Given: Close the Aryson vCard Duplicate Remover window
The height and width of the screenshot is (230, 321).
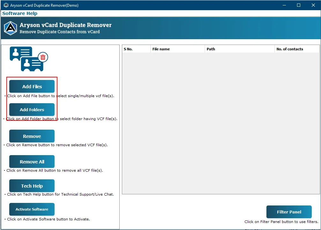Looking at the screenshot, I should click(x=313, y=5).
